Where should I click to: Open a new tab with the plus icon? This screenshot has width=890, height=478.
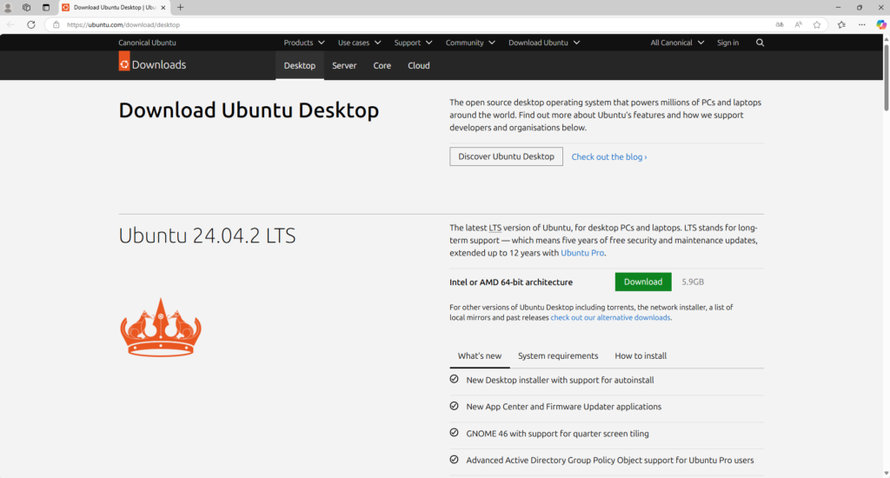point(181,7)
